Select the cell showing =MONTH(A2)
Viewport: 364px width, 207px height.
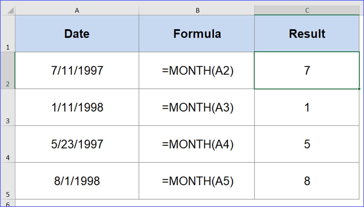pos(197,70)
